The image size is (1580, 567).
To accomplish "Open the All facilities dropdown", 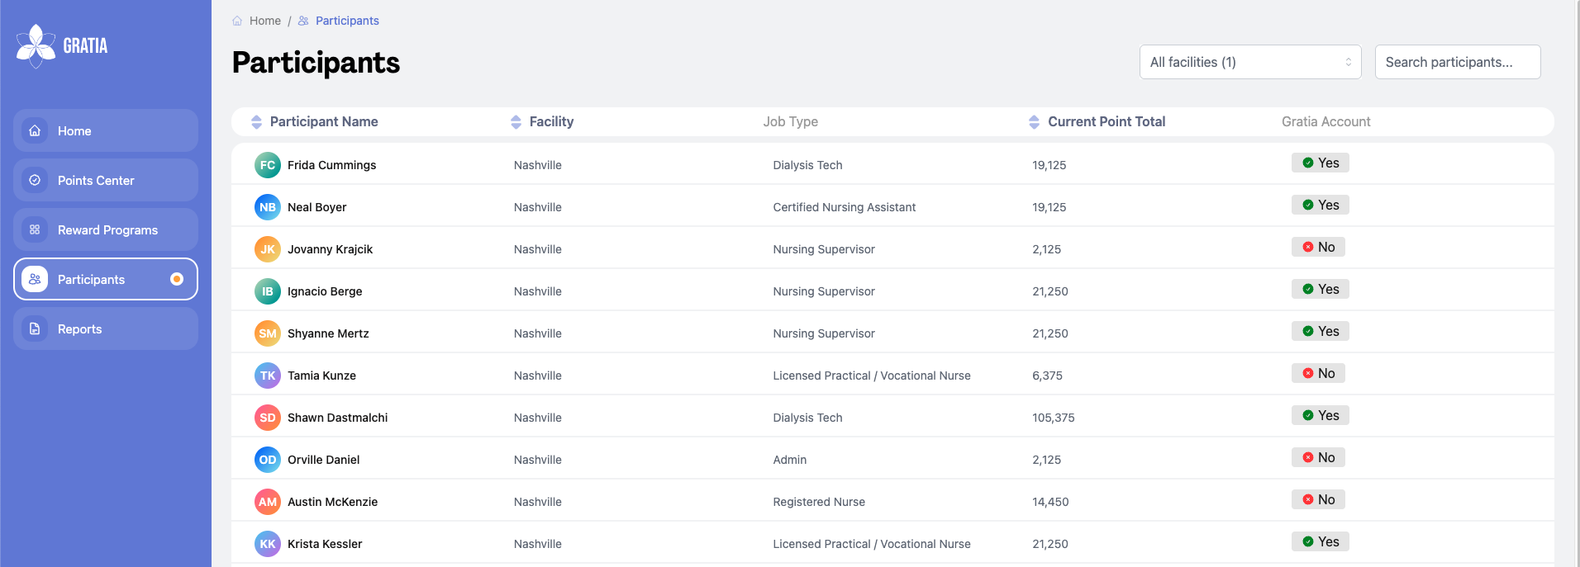I will [x=1250, y=62].
